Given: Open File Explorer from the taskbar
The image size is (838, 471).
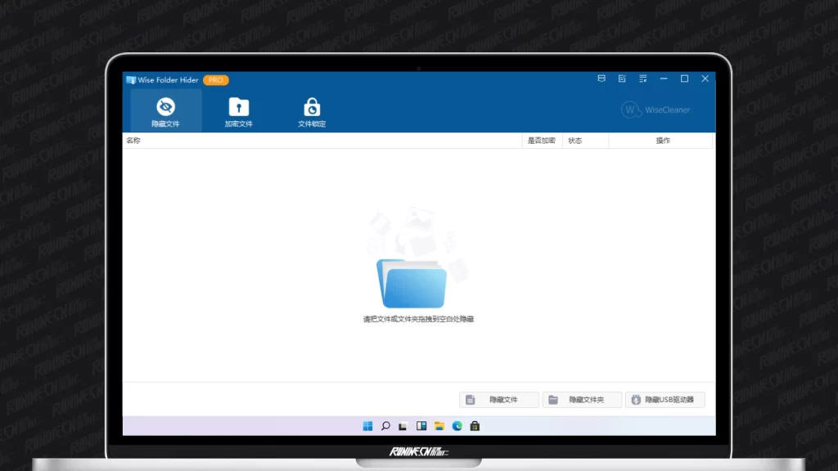Looking at the screenshot, I should 439,426.
